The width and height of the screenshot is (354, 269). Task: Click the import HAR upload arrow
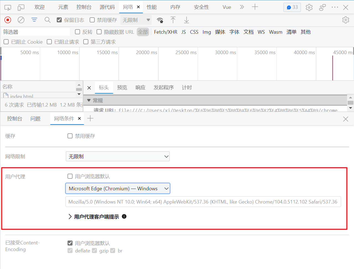coord(173,20)
